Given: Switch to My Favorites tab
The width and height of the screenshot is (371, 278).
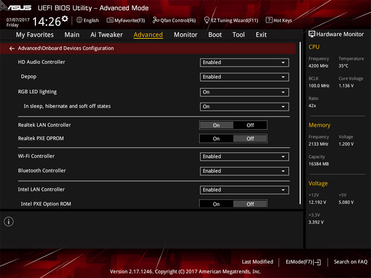Looking at the screenshot, I should coord(35,35).
